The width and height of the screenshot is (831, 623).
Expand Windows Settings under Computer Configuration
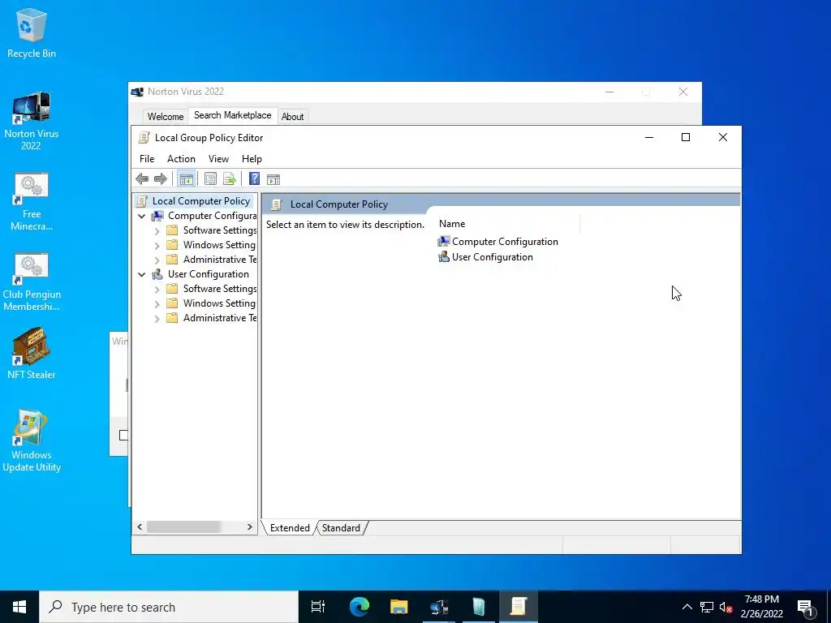coord(157,246)
